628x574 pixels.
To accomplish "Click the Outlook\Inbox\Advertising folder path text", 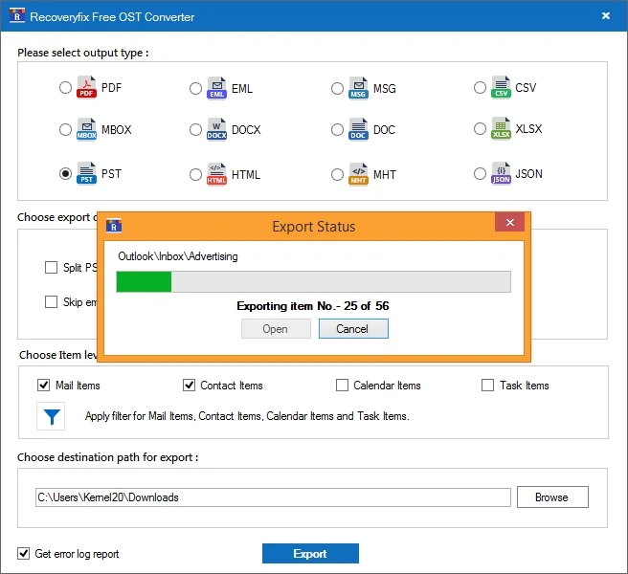I will pyautogui.click(x=178, y=256).
